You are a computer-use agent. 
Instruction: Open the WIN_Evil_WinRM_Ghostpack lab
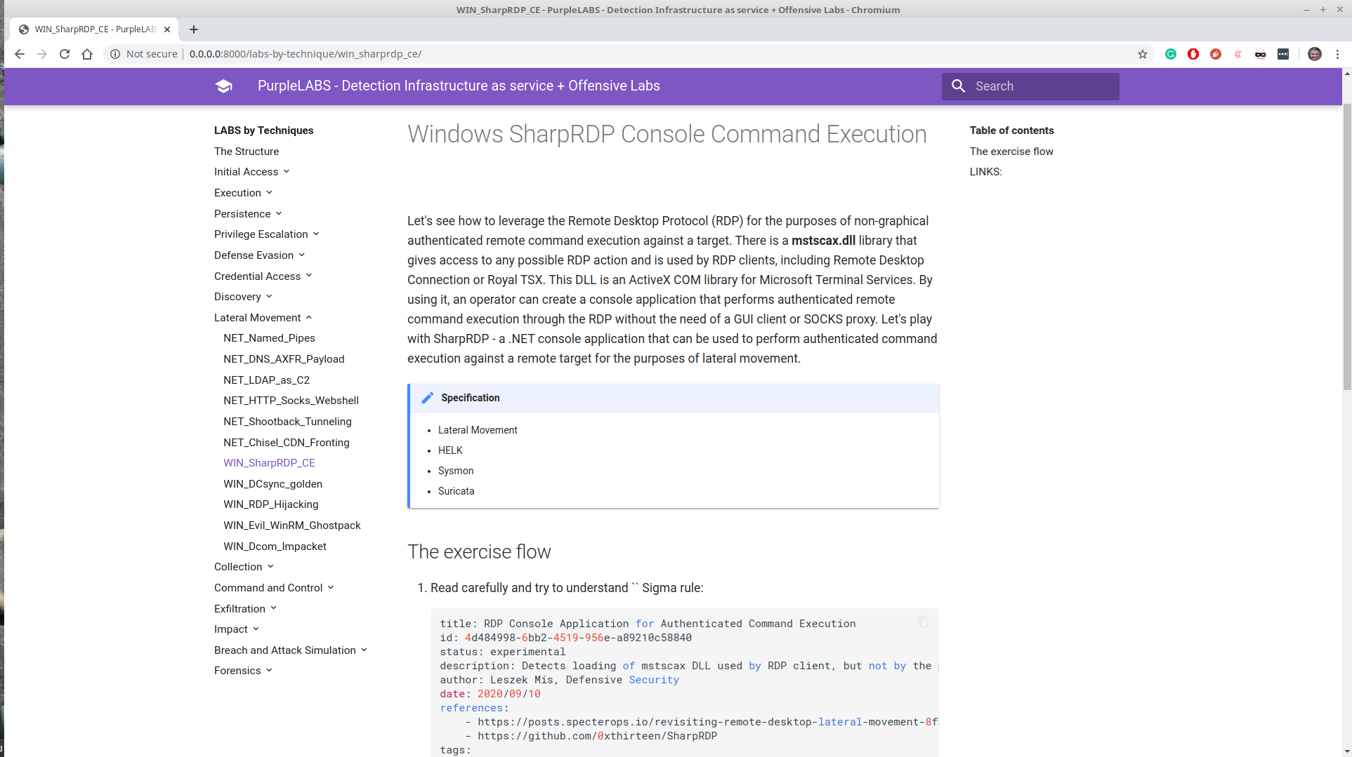tap(292, 525)
